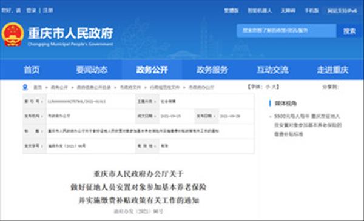
Task: Open the 要闻动态 navigation tab
Action: tap(92, 70)
